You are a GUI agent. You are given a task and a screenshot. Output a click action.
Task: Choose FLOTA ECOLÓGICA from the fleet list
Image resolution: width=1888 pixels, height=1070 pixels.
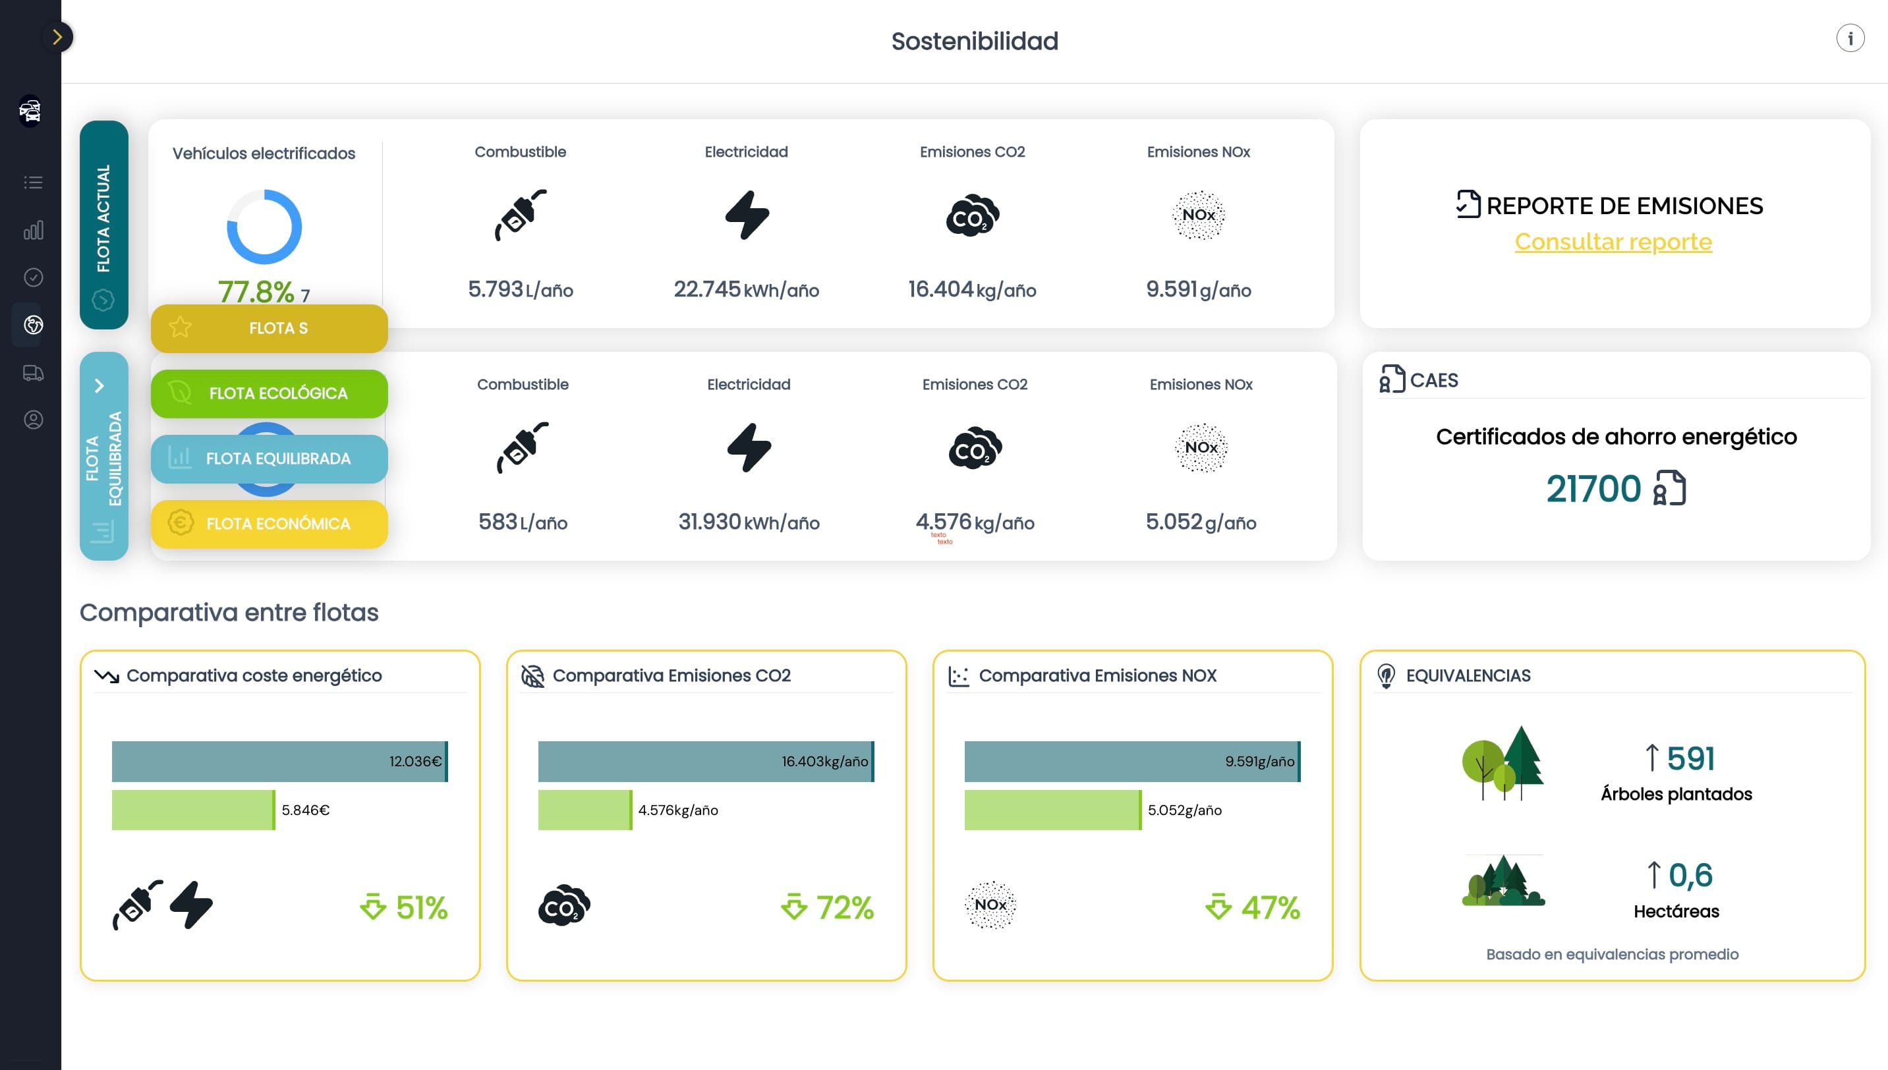269,393
